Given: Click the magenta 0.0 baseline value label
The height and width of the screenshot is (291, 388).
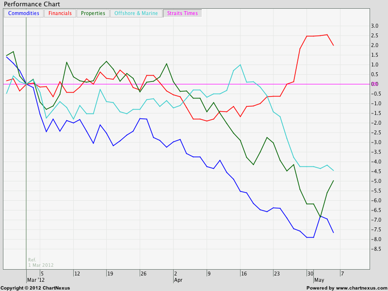Looking at the screenshot, I should click(374, 84).
